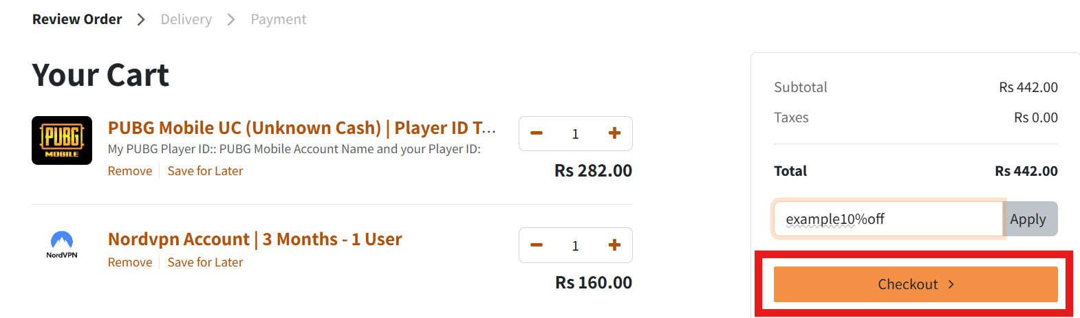
Task: Click the PUBG Mobile product thumbnail
Action: coord(62,140)
